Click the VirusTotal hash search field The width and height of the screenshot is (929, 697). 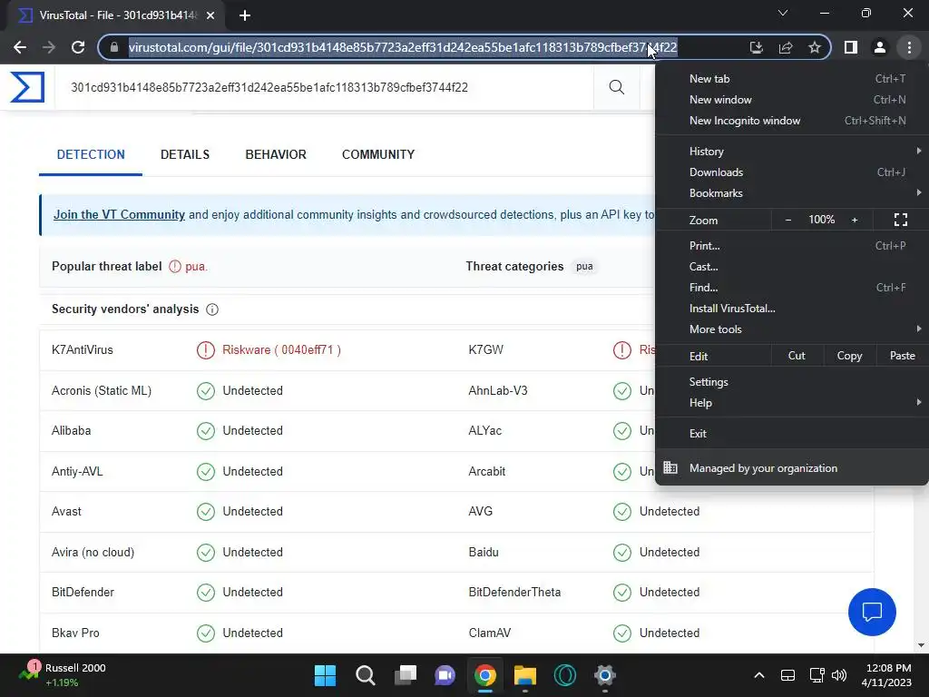(325, 88)
